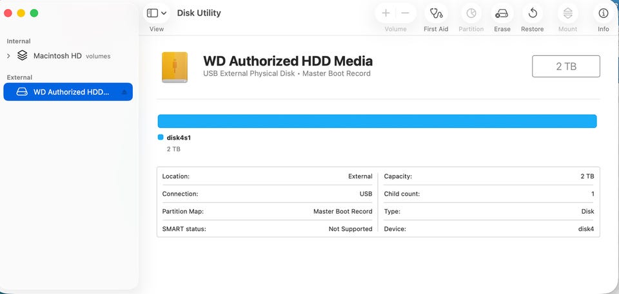The image size is (619, 294).
Task: Run First Aid on the disk
Action: (x=436, y=14)
